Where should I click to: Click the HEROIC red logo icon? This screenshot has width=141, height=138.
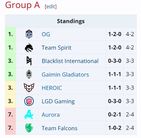tap(29, 87)
